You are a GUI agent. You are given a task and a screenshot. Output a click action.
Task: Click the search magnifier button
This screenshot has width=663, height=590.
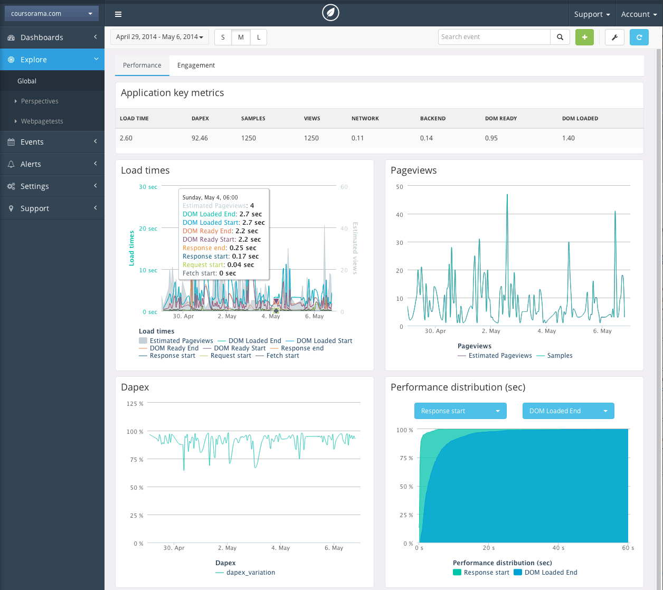(560, 37)
